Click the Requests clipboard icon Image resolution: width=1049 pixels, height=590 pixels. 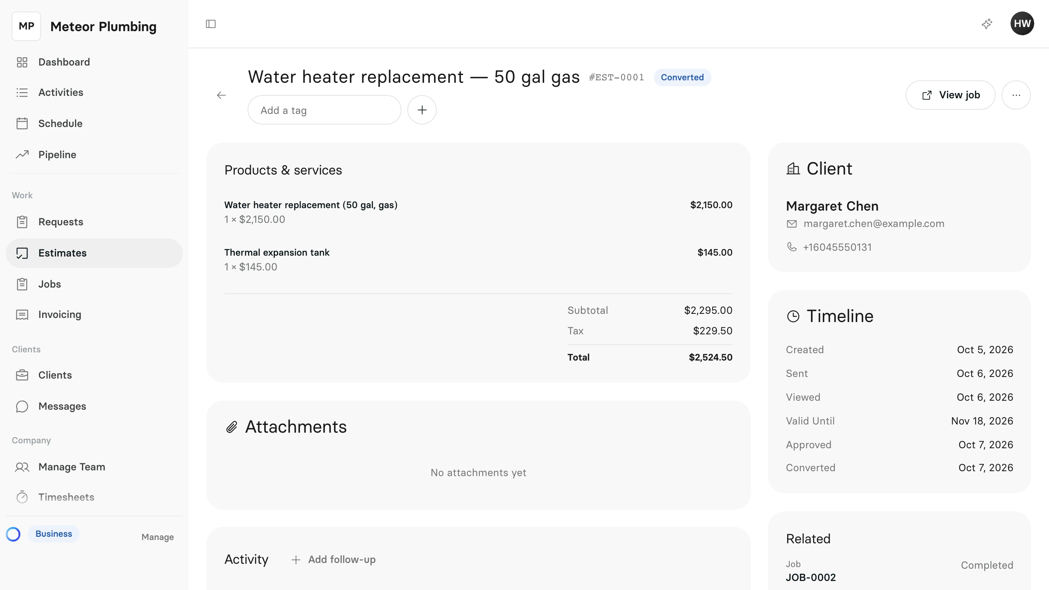click(x=22, y=222)
